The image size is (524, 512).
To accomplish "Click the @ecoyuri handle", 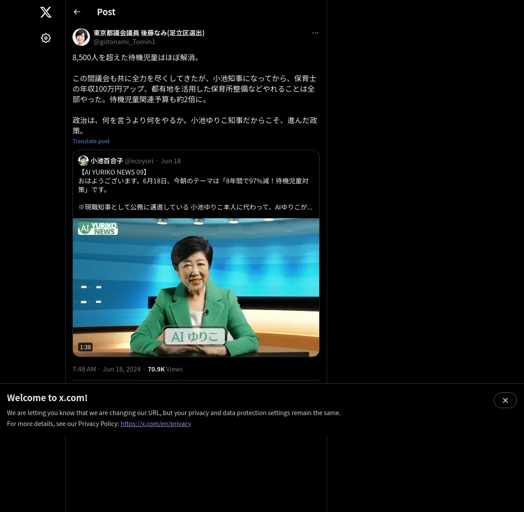I will click(x=139, y=161).
